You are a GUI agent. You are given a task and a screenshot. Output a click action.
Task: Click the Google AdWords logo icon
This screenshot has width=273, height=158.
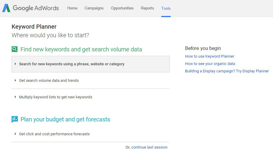click(x=6, y=8)
